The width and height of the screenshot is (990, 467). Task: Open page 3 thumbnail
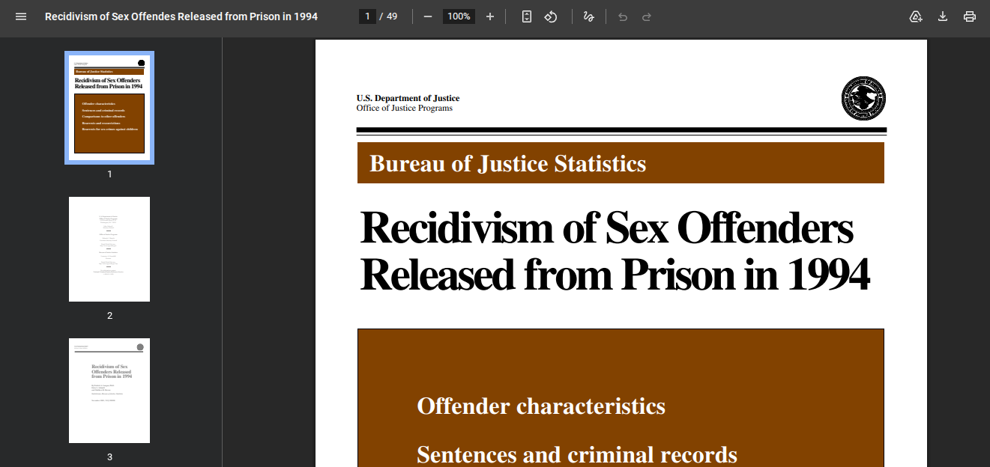pos(109,391)
